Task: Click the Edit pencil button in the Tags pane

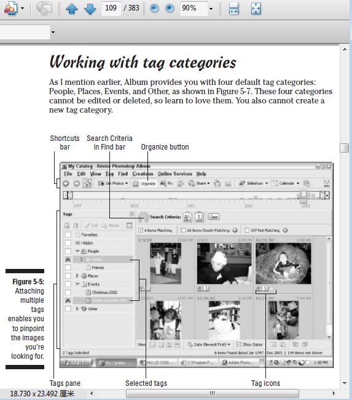Action: coord(92,225)
